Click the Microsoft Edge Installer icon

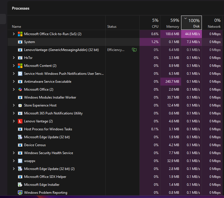[20, 185]
